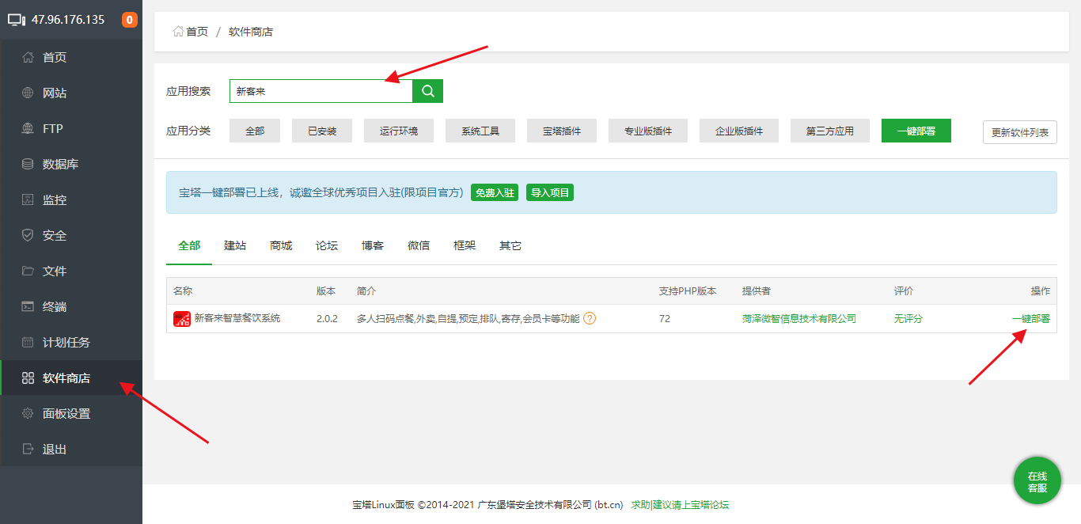
Task: Click the 终端 terminal icon in sidebar
Action: click(28, 306)
